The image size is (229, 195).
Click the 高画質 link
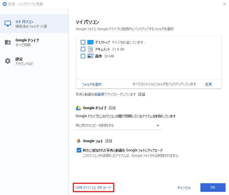click(x=99, y=94)
